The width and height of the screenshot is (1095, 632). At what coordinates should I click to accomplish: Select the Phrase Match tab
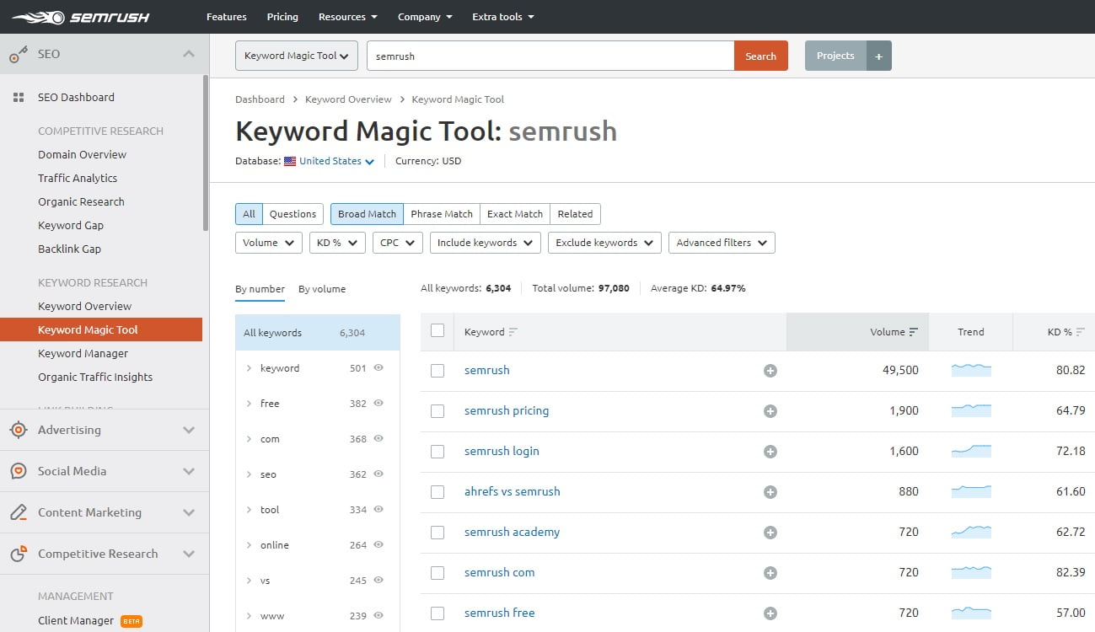click(x=442, y=214)
